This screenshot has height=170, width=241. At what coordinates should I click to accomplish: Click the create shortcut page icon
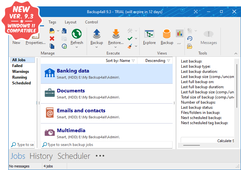pos(64,31)
